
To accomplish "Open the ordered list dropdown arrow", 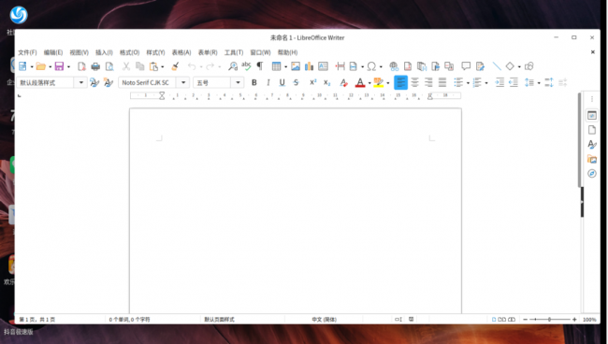I will [486, 83].
